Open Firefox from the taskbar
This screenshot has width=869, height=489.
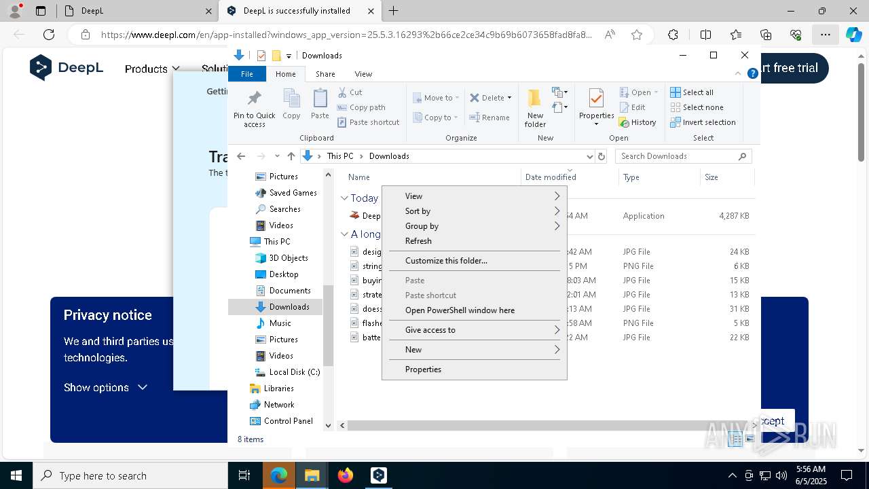tap(346, 475)
